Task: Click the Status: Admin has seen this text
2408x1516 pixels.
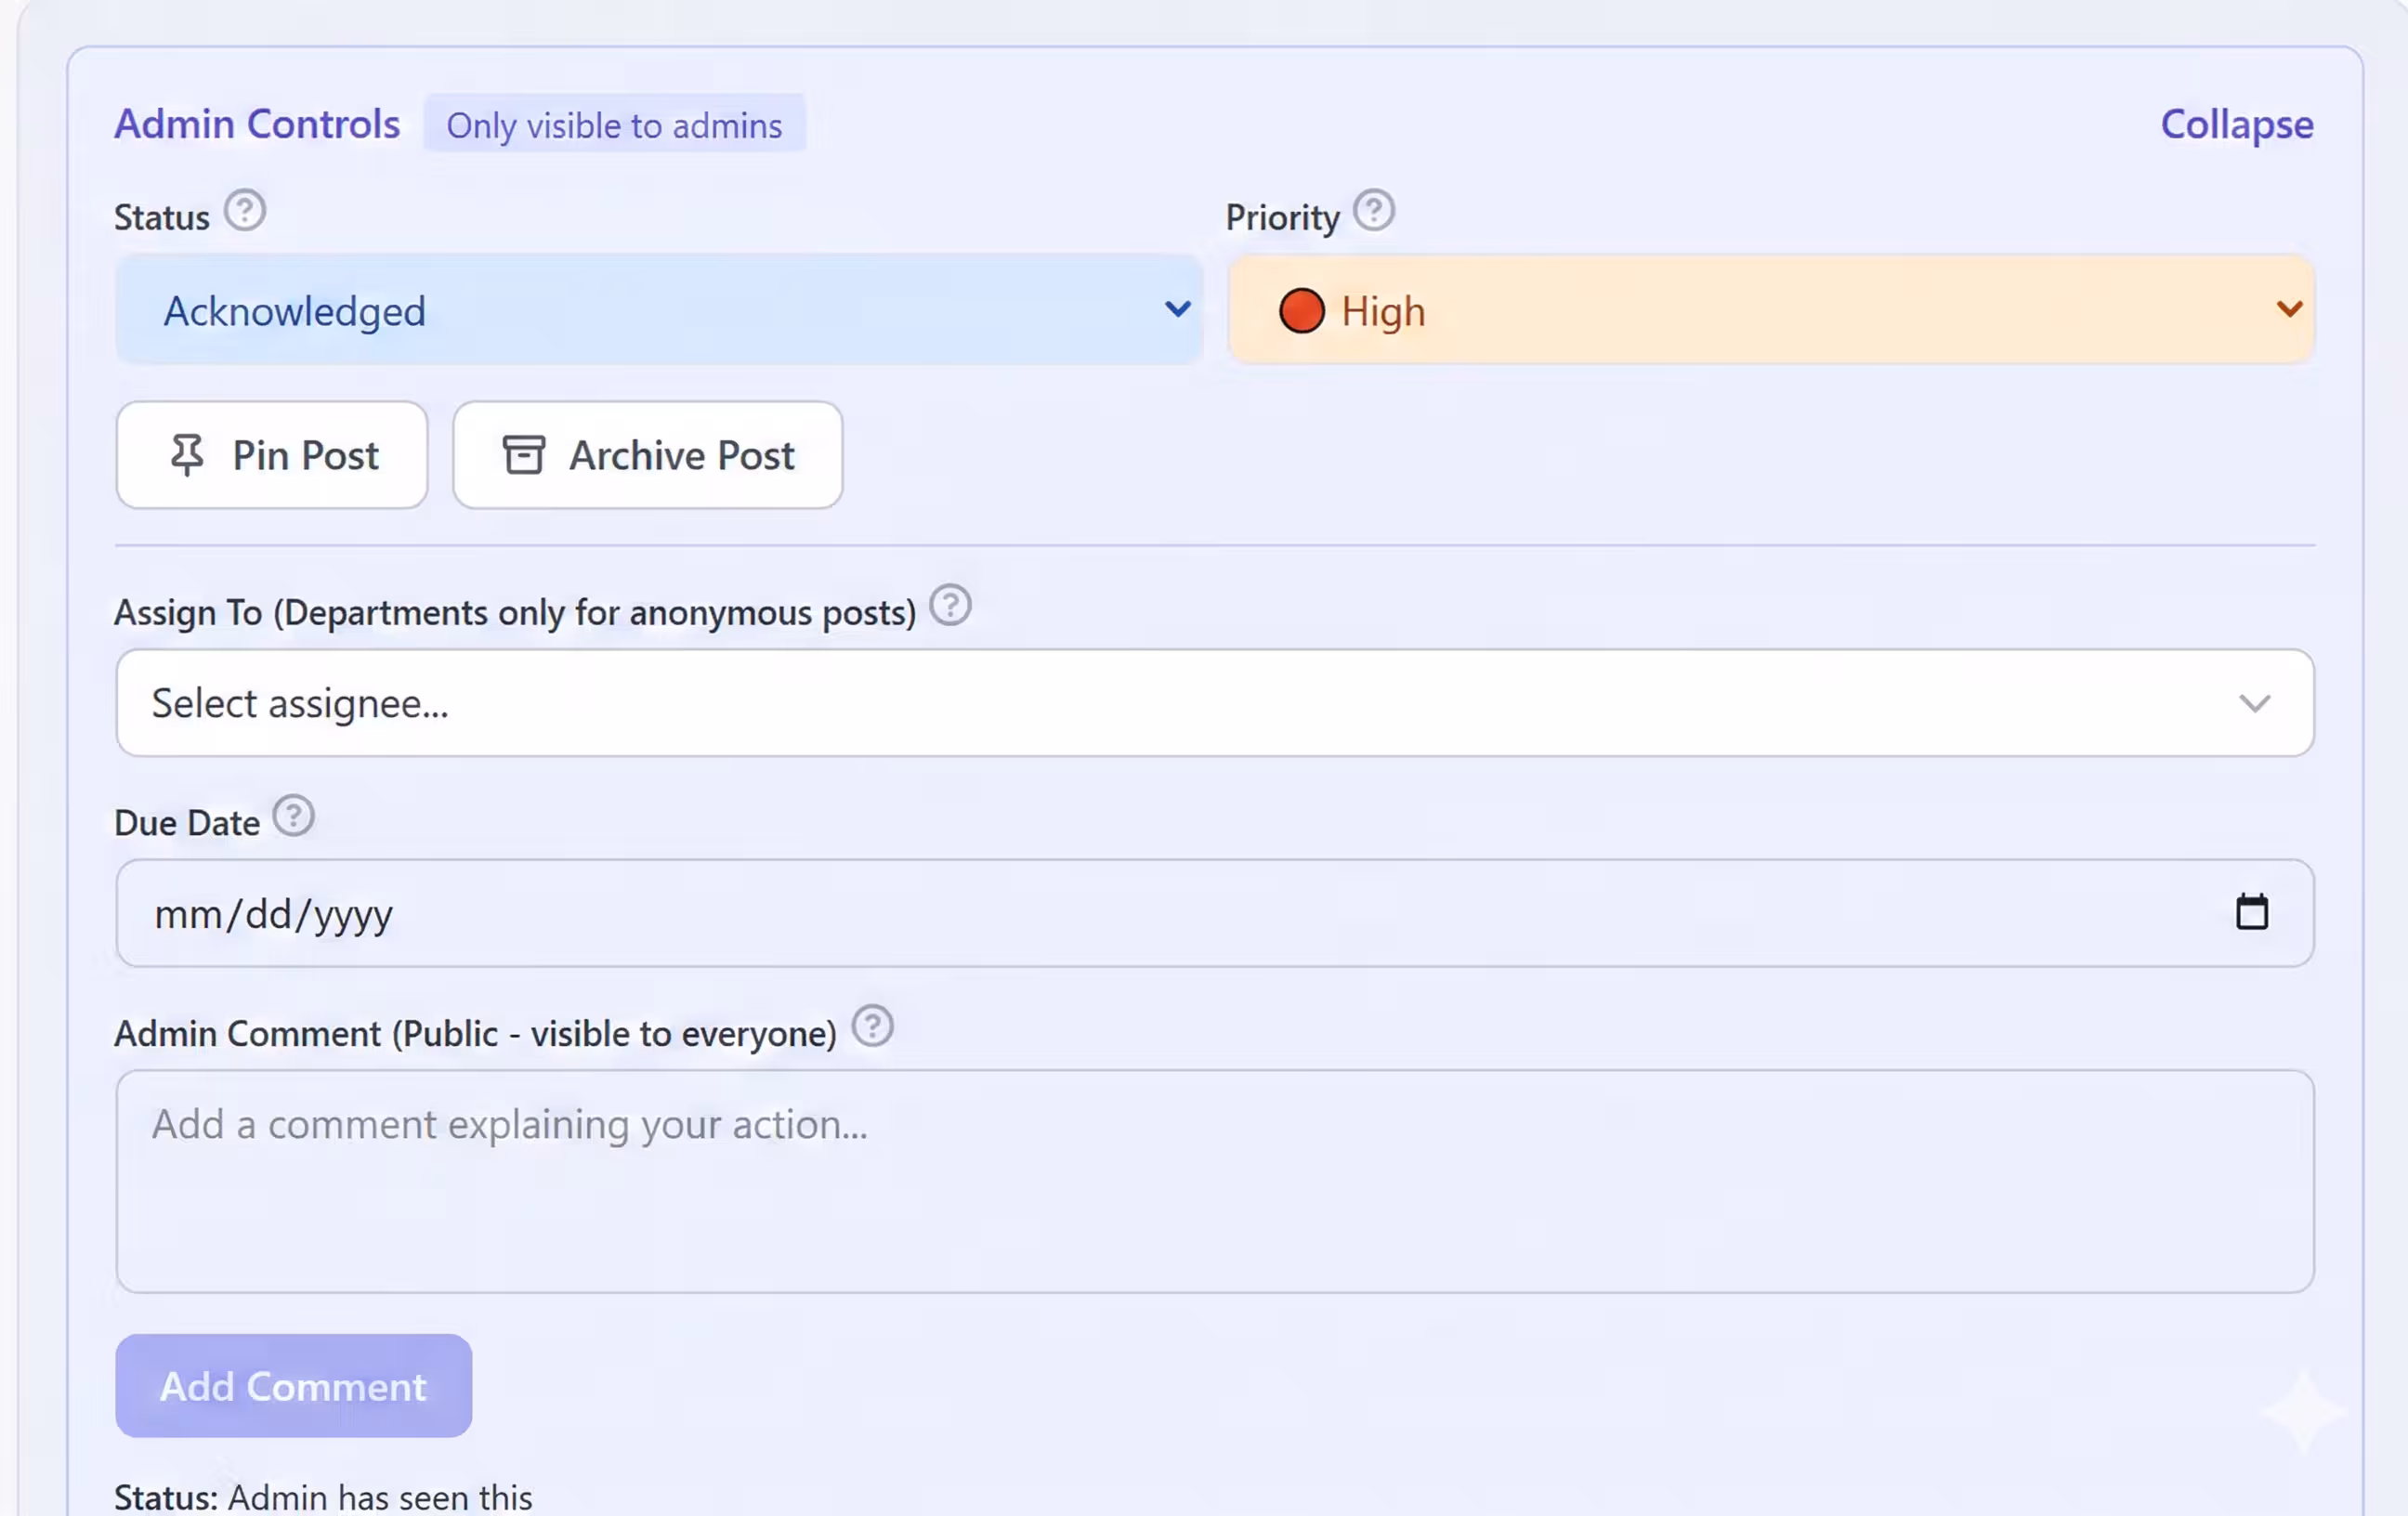Action: tap(322, 1495)
